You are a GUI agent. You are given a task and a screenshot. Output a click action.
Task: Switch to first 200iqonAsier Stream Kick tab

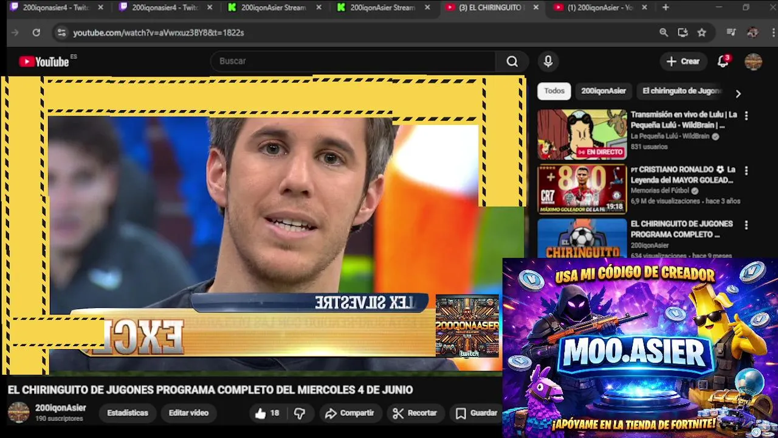tap(274, 7)
